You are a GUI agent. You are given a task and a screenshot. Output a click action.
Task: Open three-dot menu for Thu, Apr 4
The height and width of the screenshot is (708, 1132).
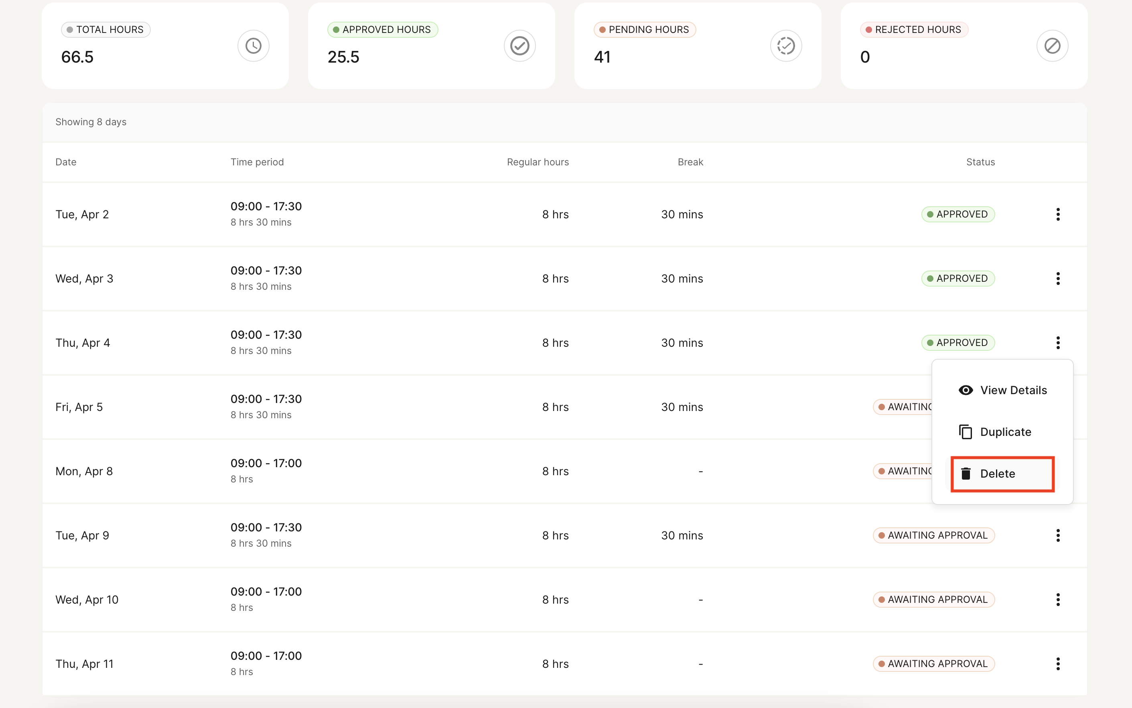pyautogui.click(x=1058, y=343)
